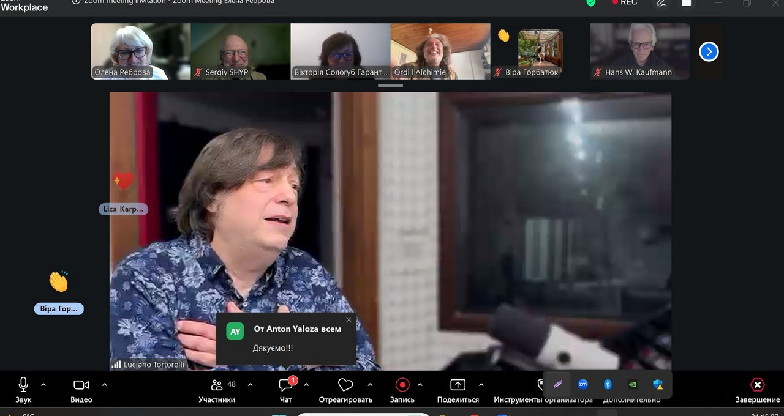Open chat message from Anton Yaloza popup
Viewport: 784px width, 416px height.
tap(286, 339)
